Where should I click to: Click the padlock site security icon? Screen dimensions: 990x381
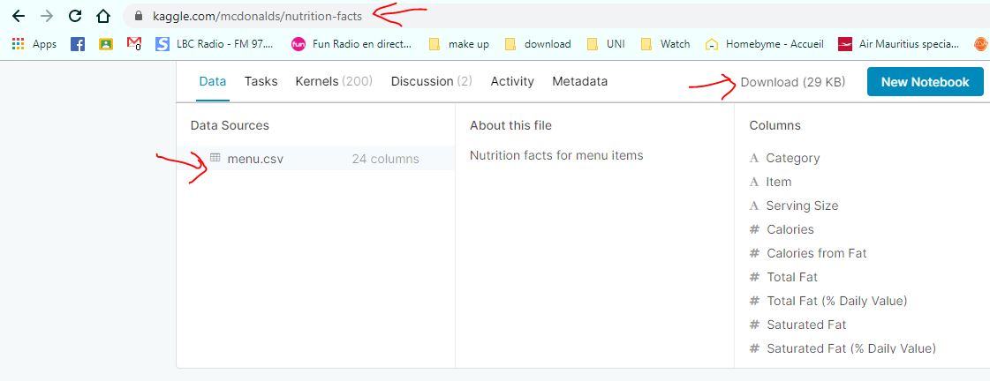click(139, 16)
